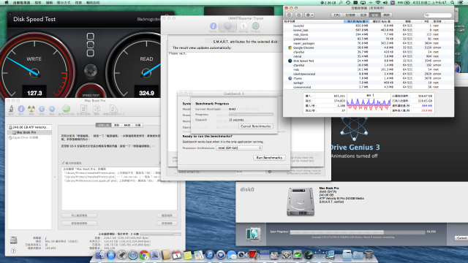Open the graph type popup above the disk graph
The image size is (468, 263).
[370, 95]
